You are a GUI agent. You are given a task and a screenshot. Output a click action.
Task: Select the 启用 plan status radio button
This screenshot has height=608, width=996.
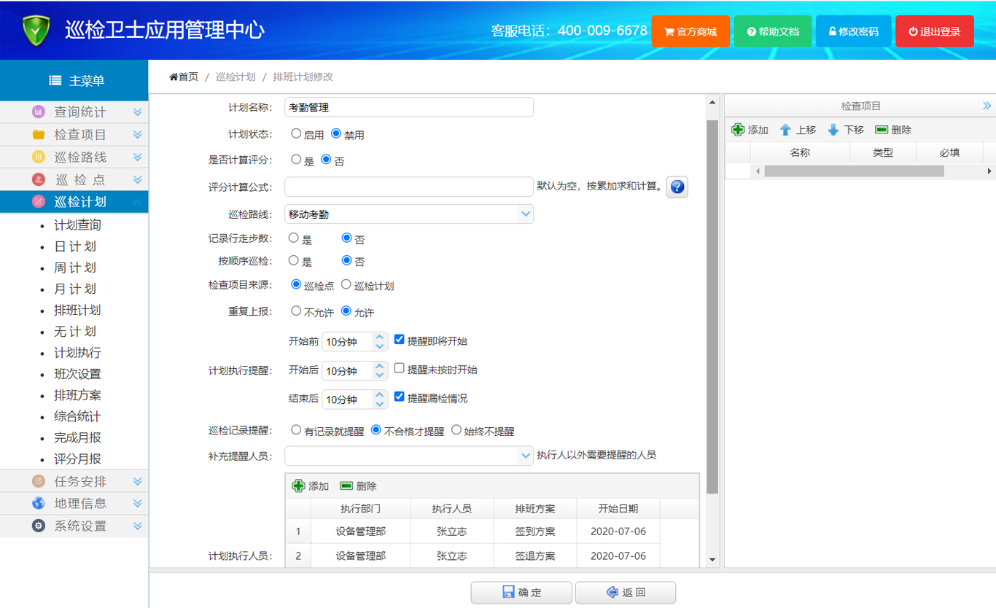tap(296, 134)
